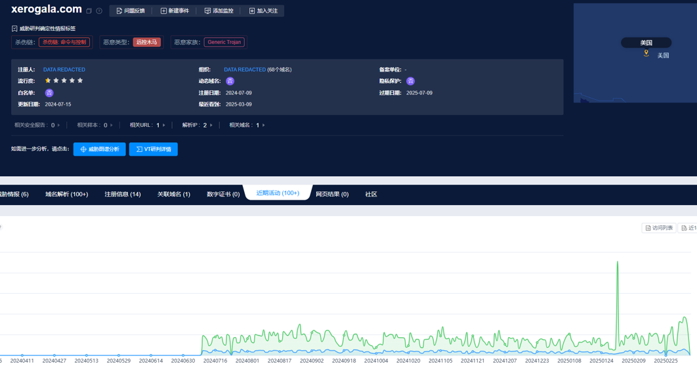Select the 杀伤链: 命令与控制 tag
This screenshot has width=697, height=366.
(x=64, y=42)
